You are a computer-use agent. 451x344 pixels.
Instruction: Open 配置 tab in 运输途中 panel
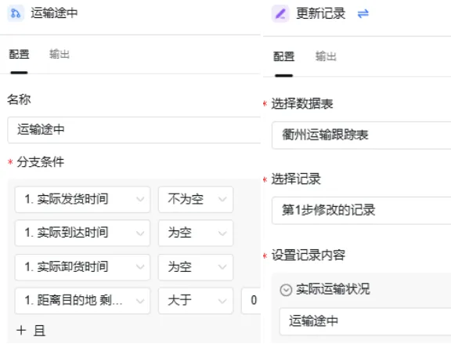19,54
